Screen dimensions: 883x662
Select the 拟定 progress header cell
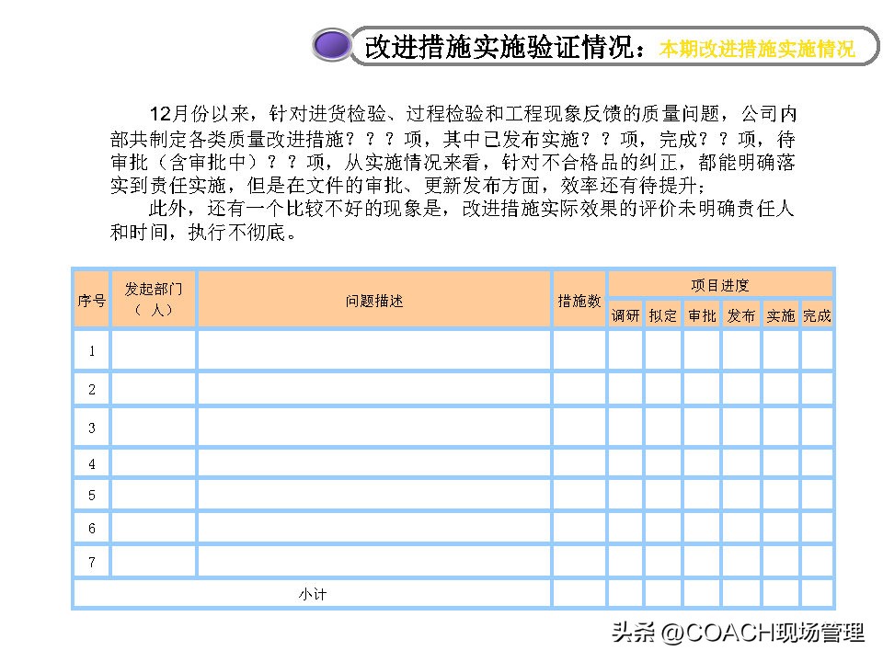(662, 314)
